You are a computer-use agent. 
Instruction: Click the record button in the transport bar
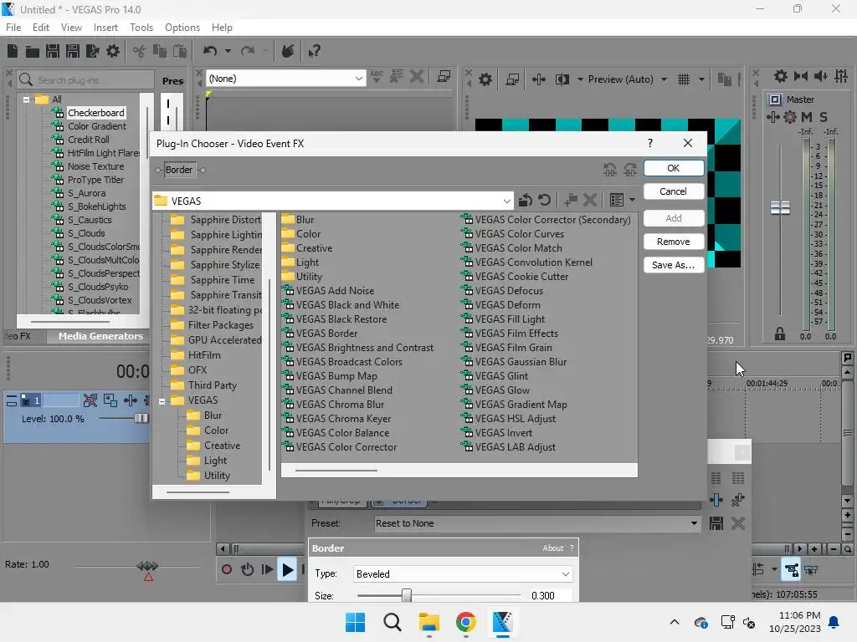(x=226, y=570)
